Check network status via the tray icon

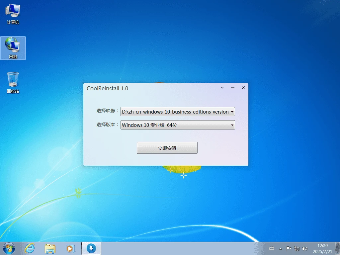pos(297,248)
